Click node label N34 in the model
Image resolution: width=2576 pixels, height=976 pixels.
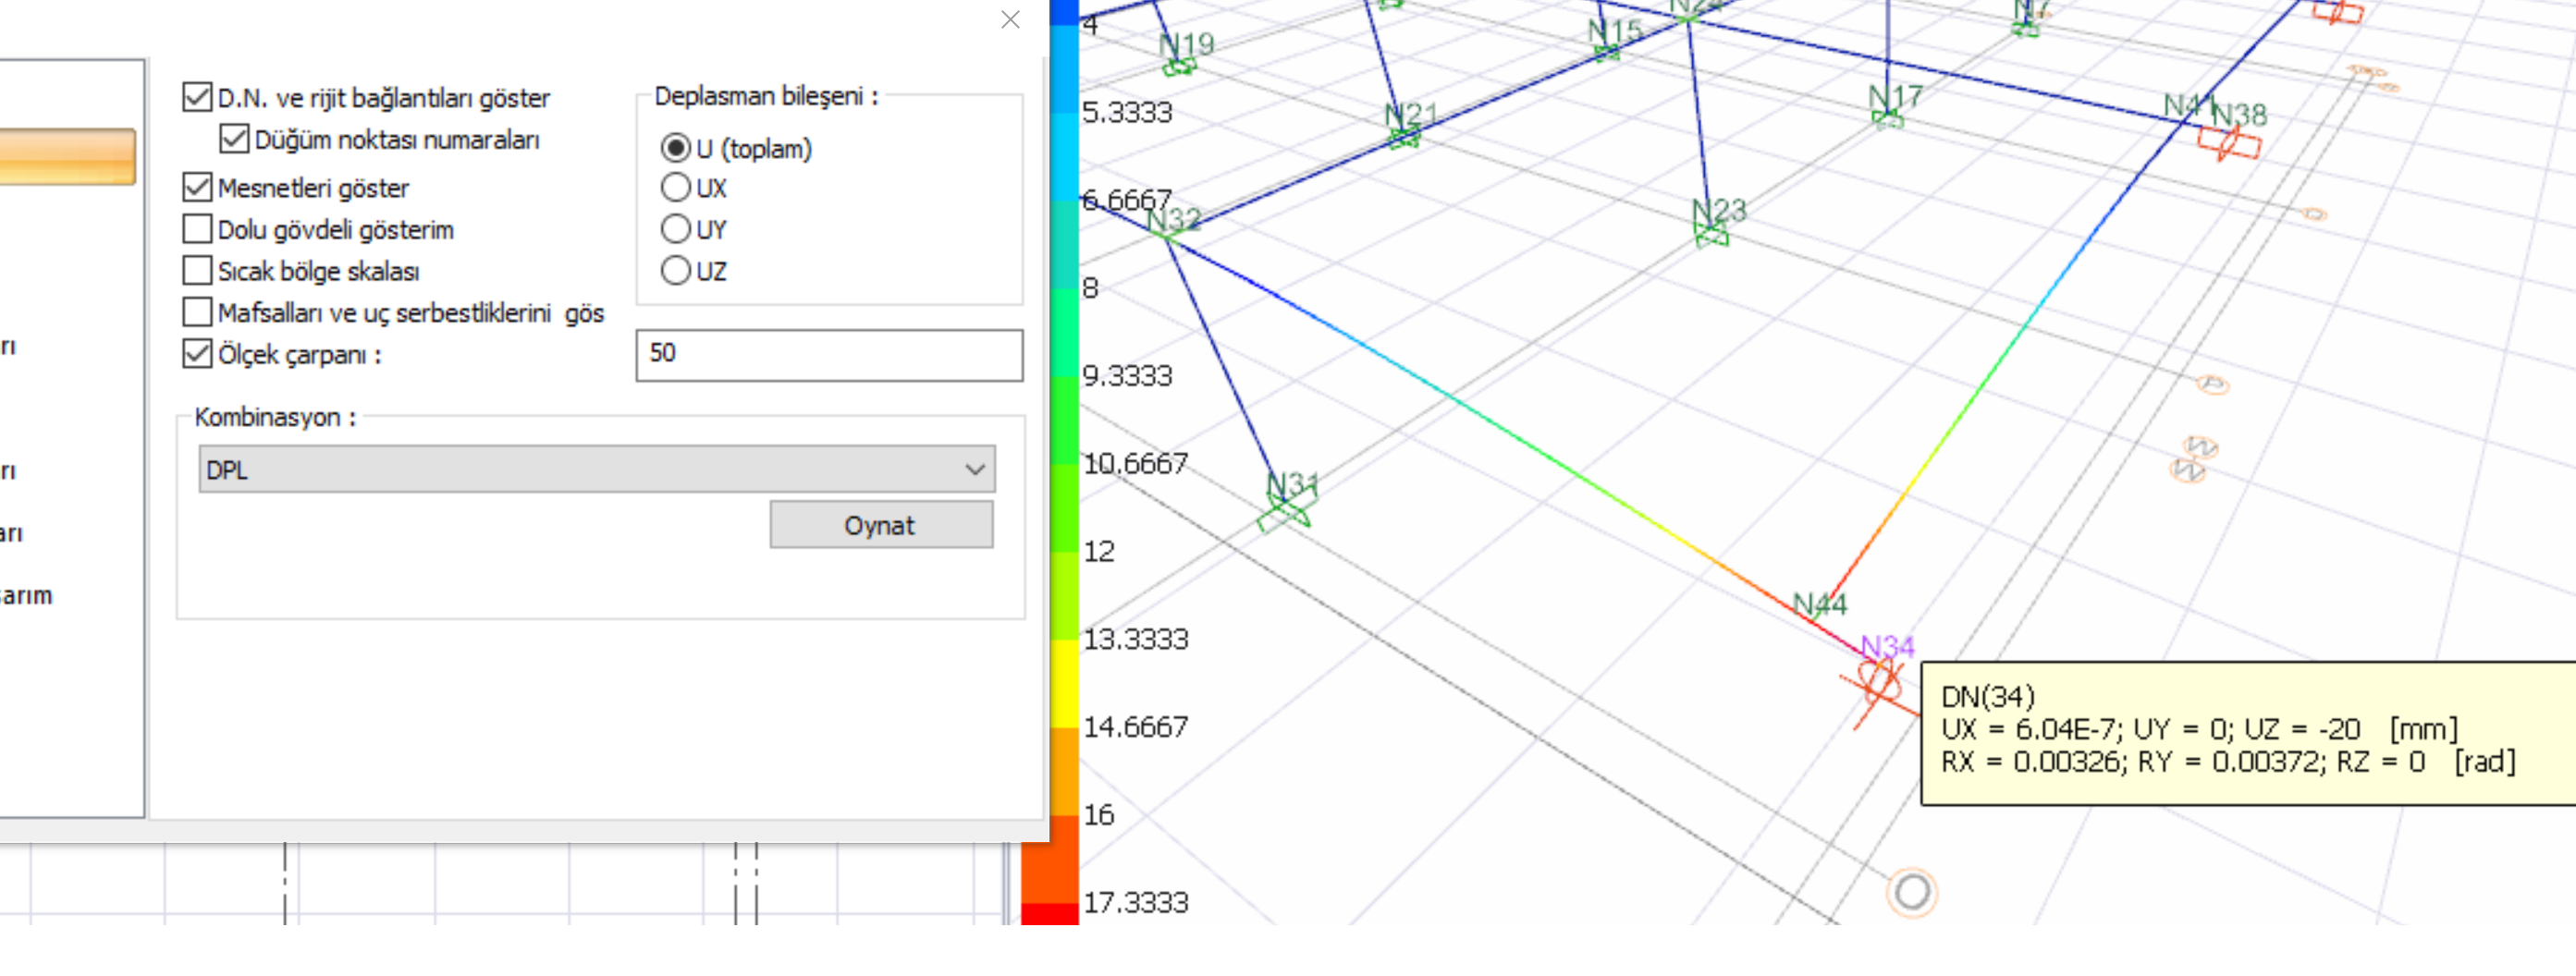1887,647
